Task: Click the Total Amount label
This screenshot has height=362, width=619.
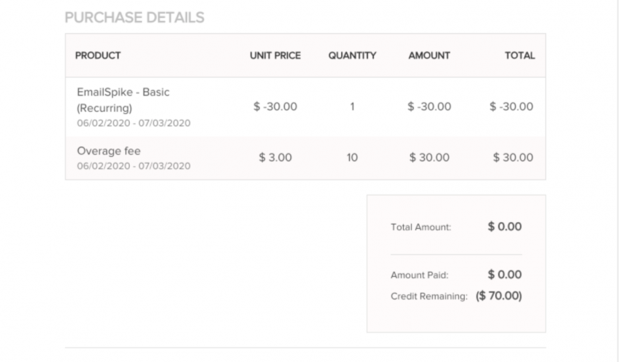Action: (x=421, y=227)
